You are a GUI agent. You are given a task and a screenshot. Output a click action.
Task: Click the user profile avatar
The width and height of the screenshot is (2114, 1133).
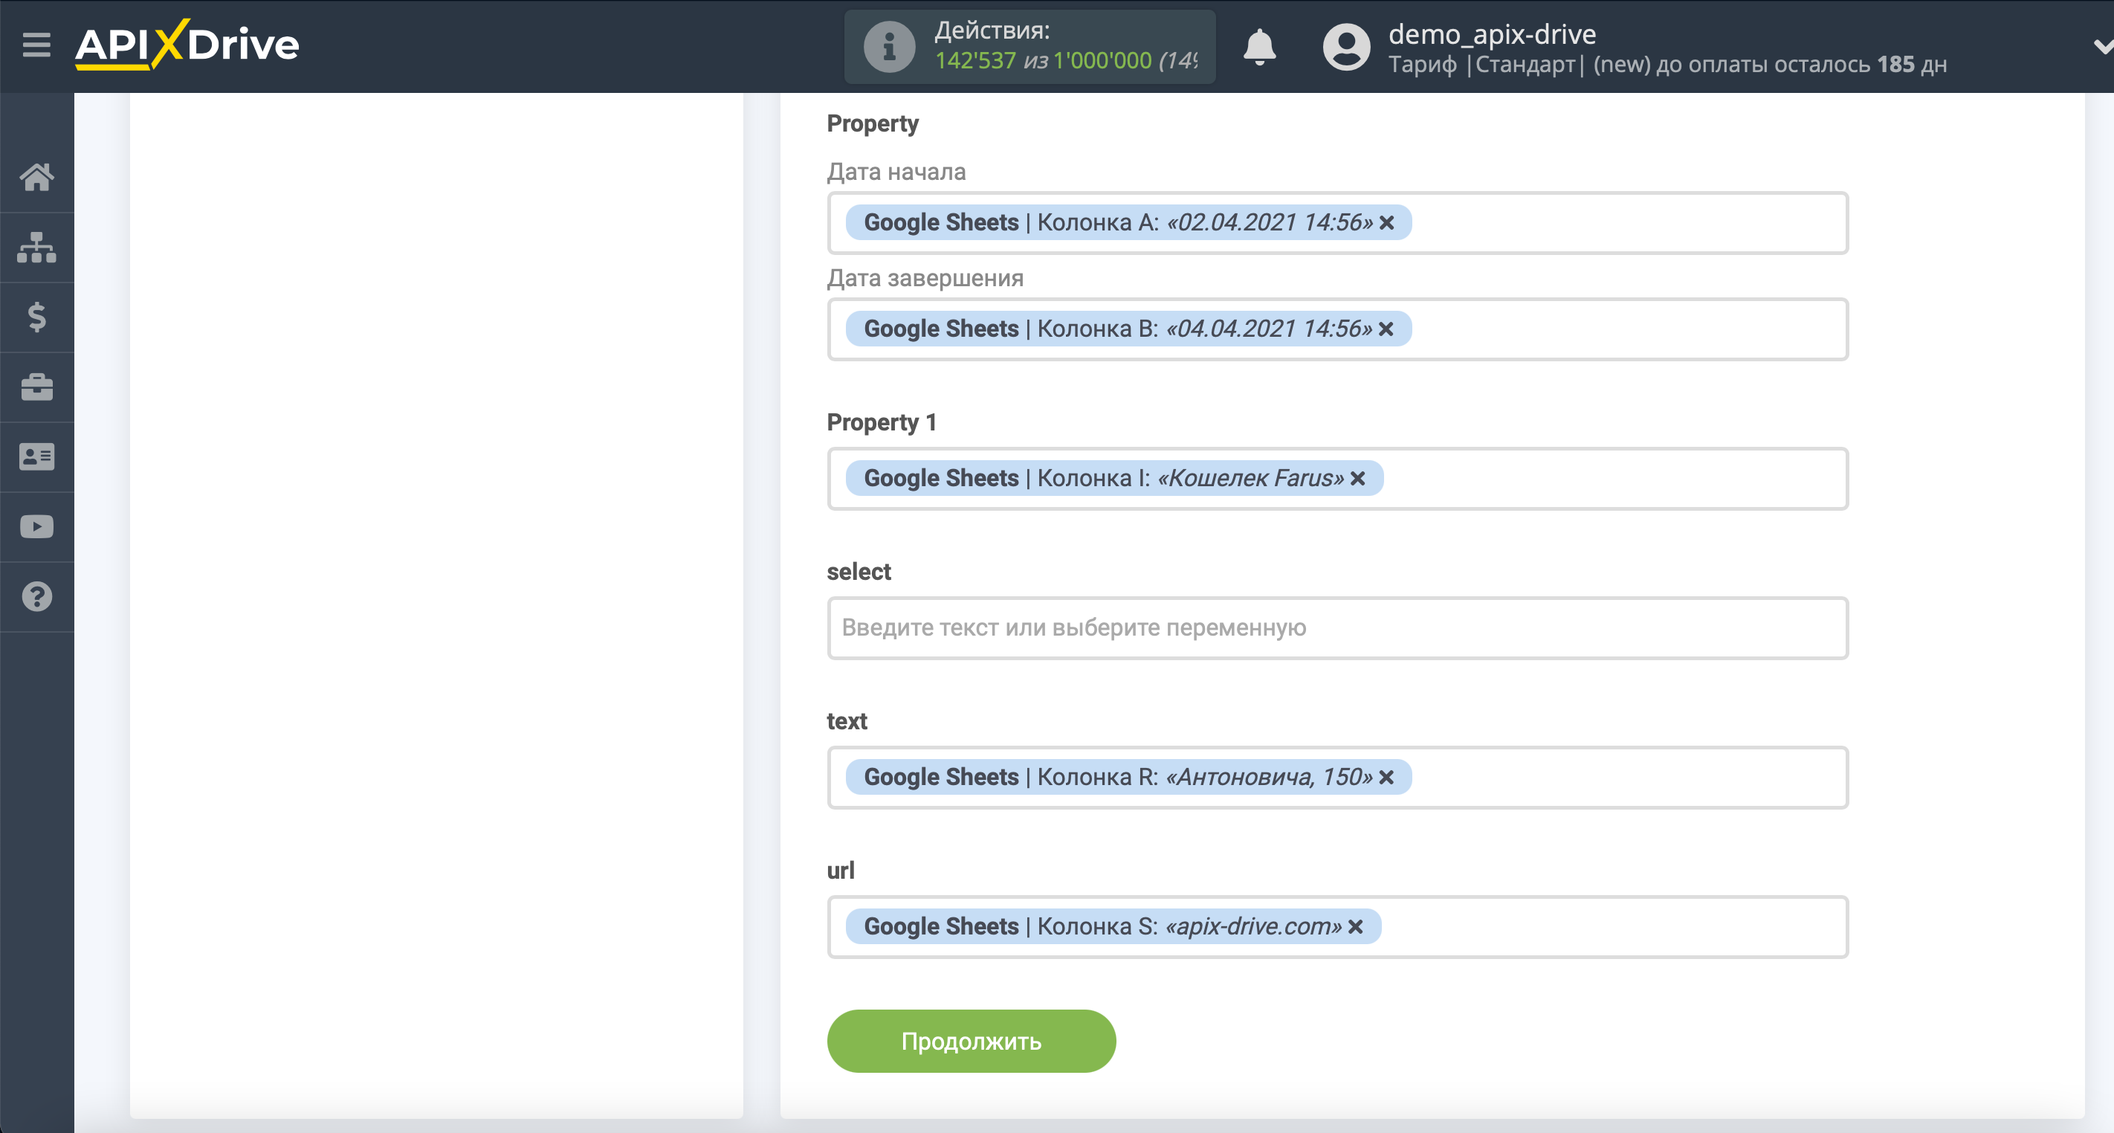[1346, 47]
